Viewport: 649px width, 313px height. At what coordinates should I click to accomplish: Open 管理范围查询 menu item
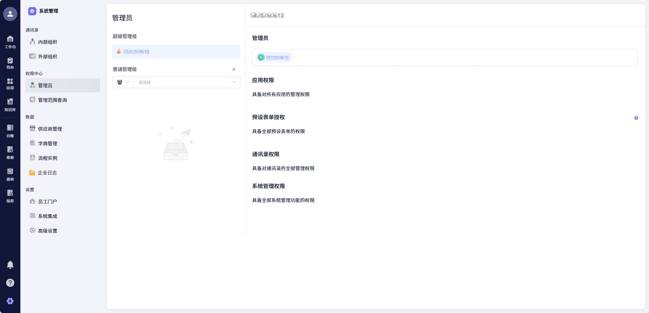(x=63, y=100)
